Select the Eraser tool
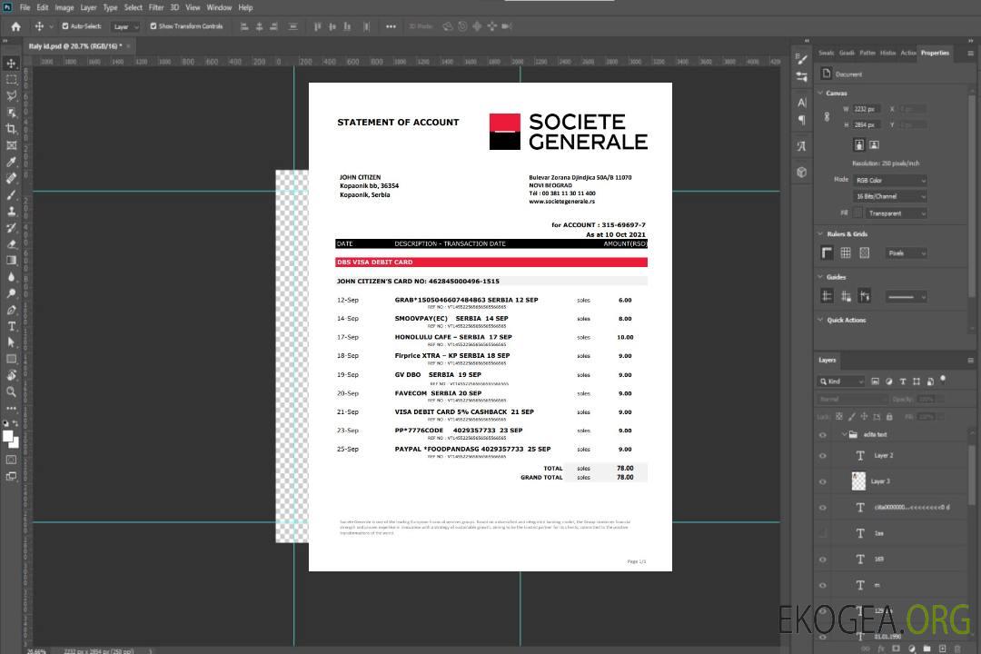981x654 pixels. (x=11, y=244)
